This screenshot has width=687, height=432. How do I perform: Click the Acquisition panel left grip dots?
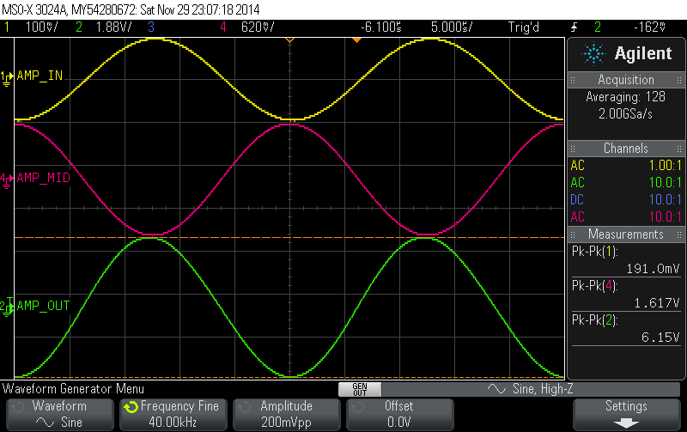click(x=572, y=80)
